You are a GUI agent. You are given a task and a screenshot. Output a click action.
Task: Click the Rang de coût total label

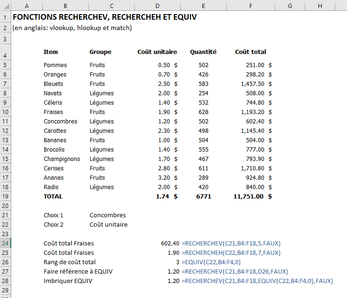point(69,262)
